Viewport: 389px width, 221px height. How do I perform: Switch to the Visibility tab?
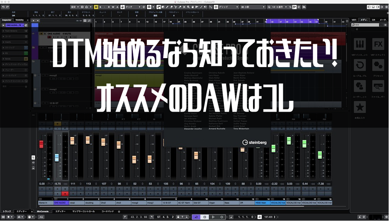tap(19, 20)
